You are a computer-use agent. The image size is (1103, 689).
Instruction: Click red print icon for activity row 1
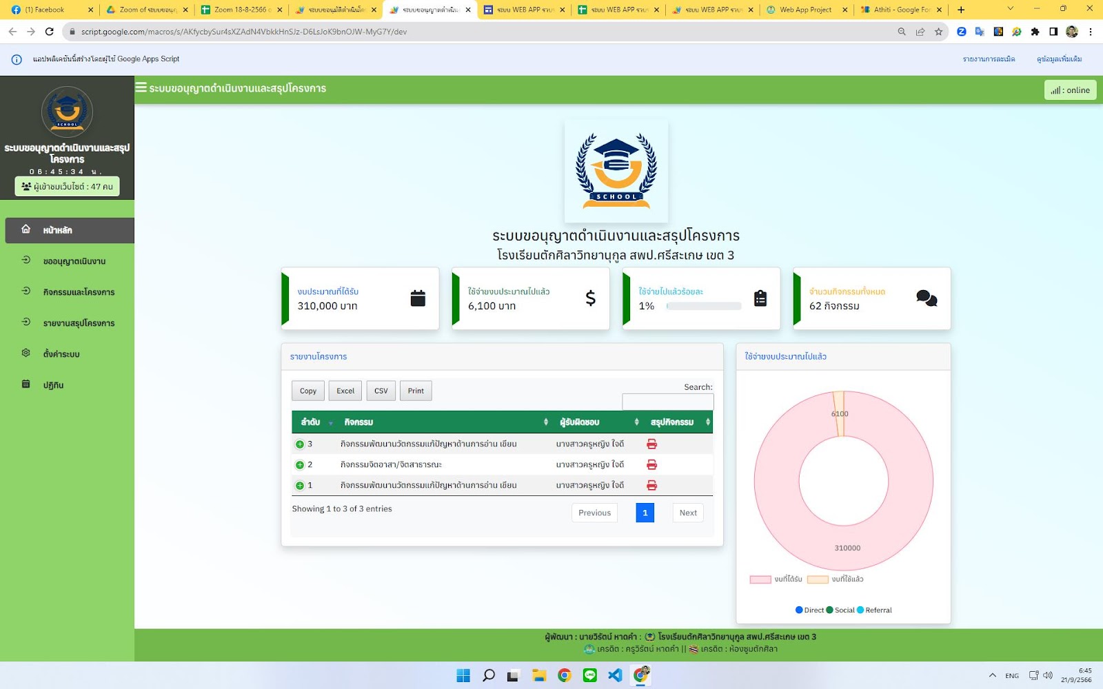point(651,486)
